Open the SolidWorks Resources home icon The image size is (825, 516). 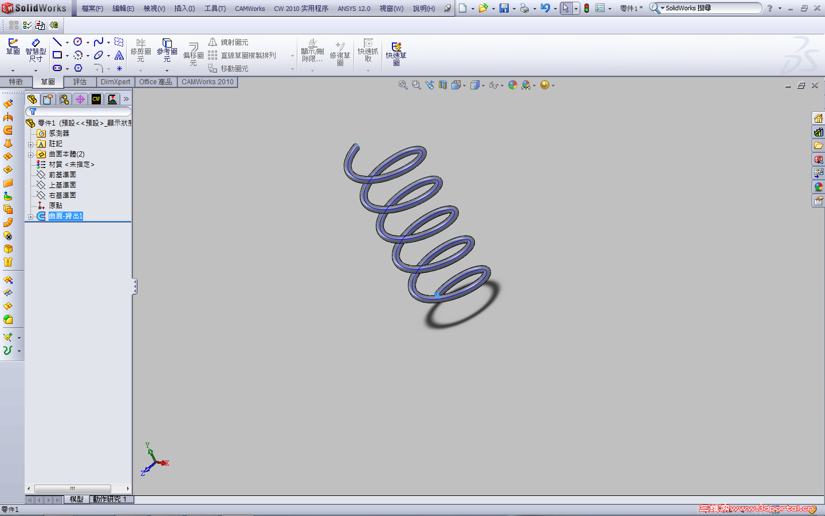pyautogui.click(x=818, y=118)
